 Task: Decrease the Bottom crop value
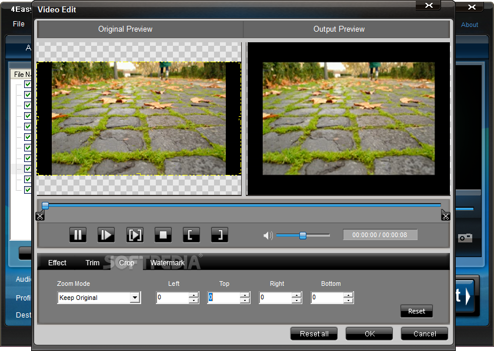(349, 301)
